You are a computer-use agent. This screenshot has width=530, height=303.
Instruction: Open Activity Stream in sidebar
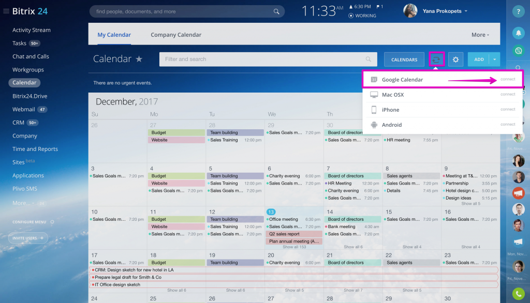(32, 30)
